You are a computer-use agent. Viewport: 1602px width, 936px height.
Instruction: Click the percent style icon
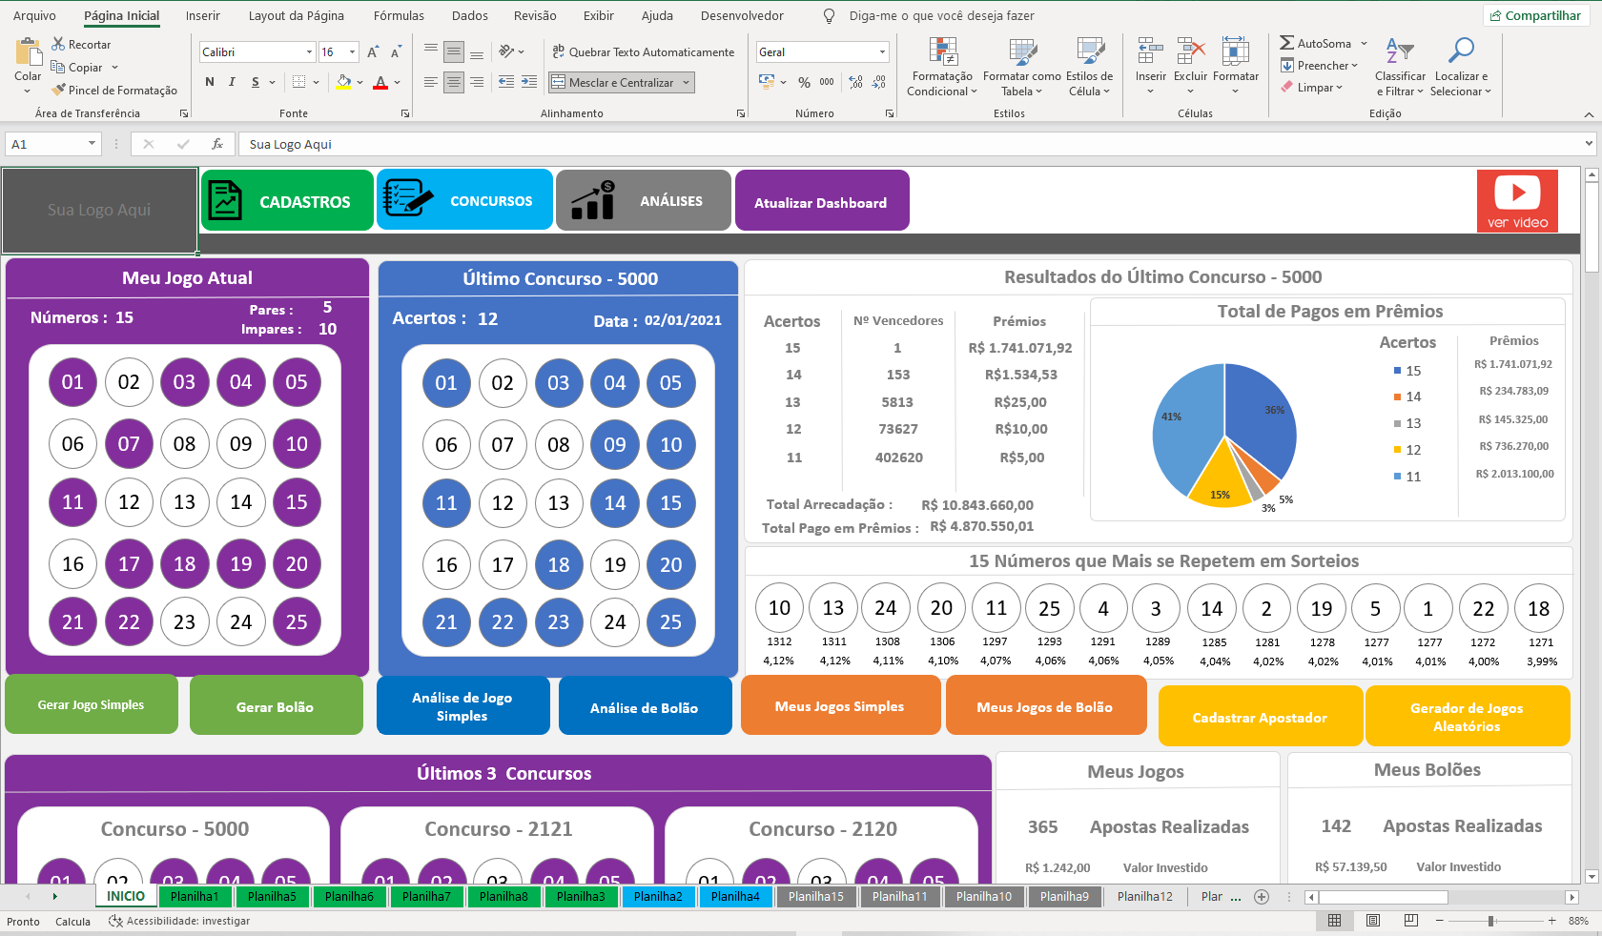[x=804, y=82]
